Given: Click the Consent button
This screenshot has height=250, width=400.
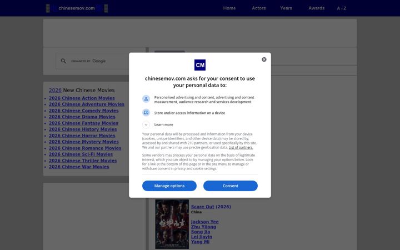Looking at the screenshot, I should pos(231,186).
